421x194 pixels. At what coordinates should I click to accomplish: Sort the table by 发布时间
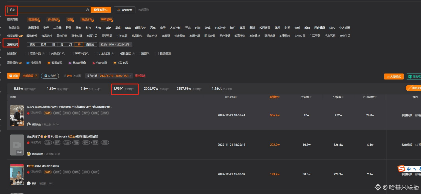(x=231, y=97)
